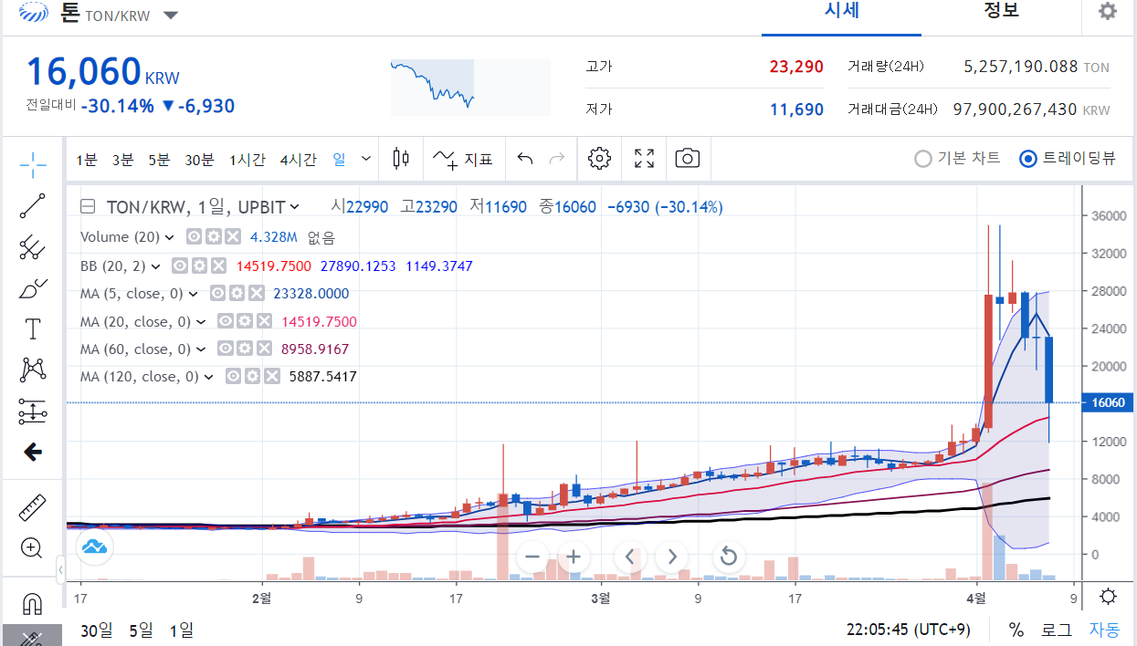Click the cloud publish icon on chart
Screen dimensions: 1137x646
95,547
